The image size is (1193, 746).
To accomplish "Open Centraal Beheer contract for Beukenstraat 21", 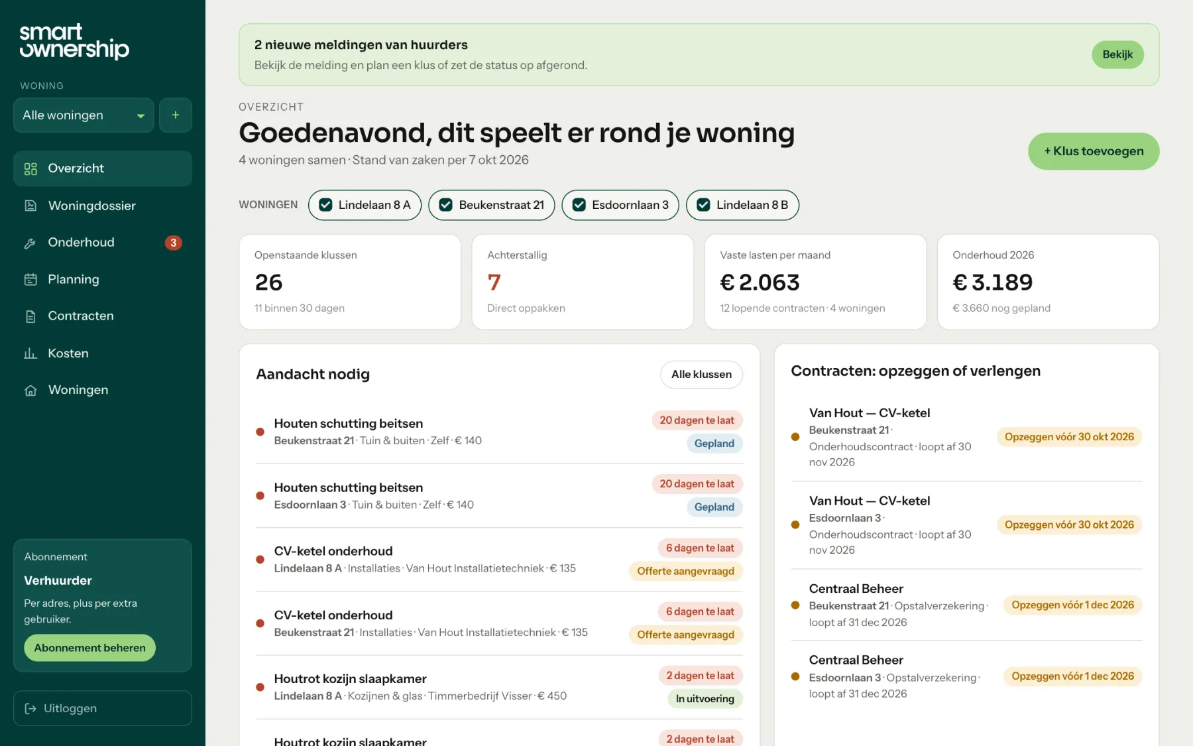I will click(966, 605).
